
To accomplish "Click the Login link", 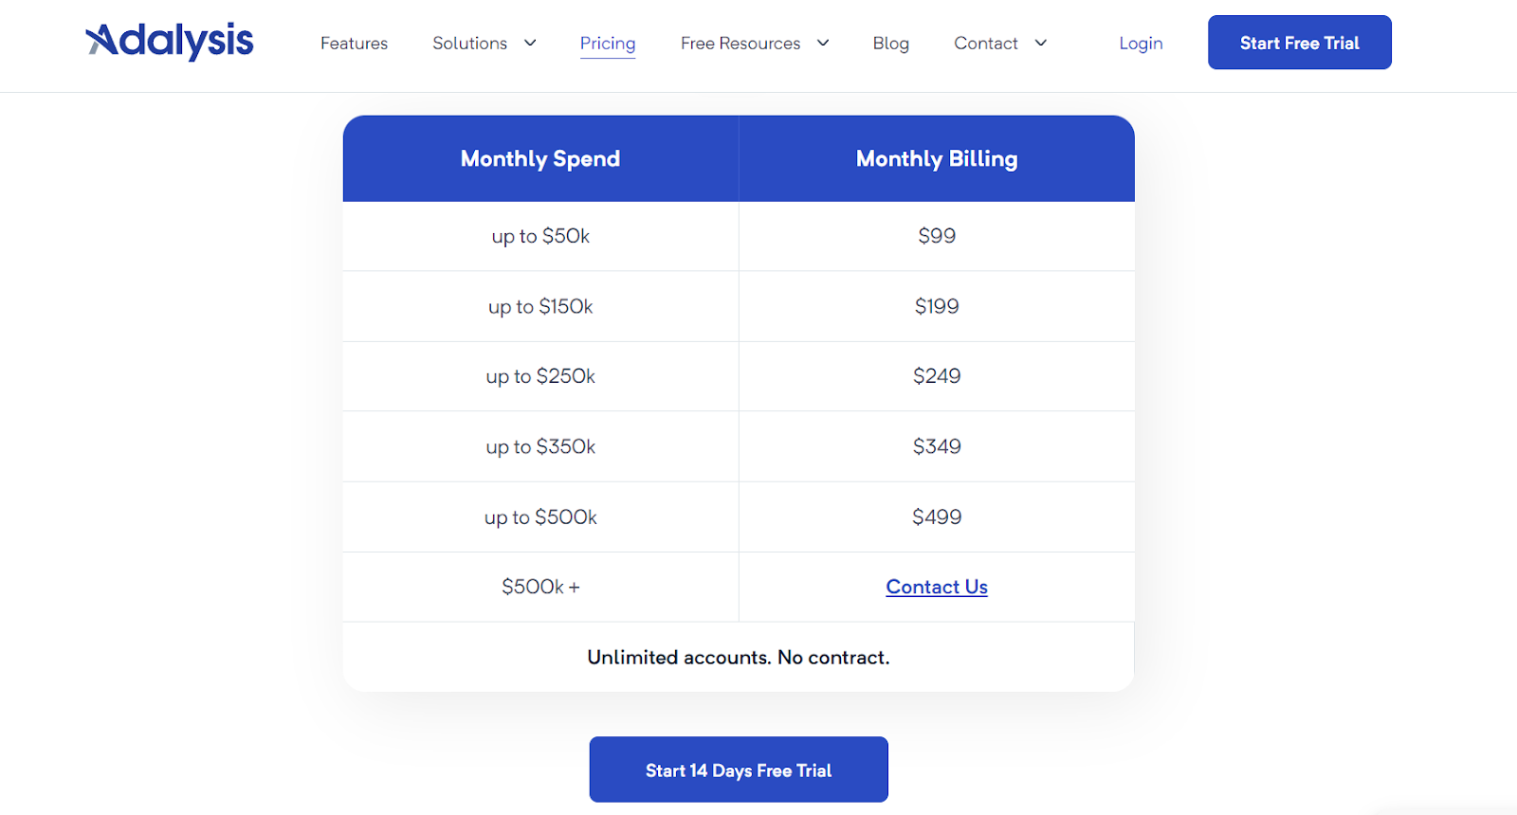I will coord(1141,44).
